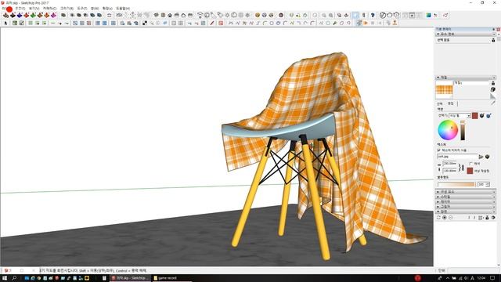This screenshot has height=282, width=501.
Task: Expand the third collapsed tray panel
Action: (x=466, y=202)
